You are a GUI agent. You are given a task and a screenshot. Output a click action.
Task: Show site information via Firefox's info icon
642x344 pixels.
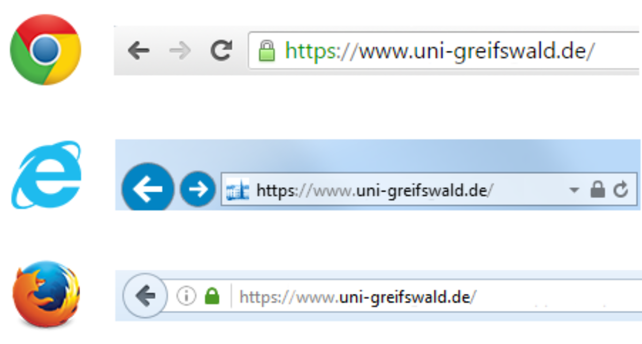click(186, 295)
